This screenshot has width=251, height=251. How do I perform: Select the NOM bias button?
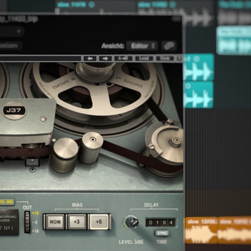point(55,222)
